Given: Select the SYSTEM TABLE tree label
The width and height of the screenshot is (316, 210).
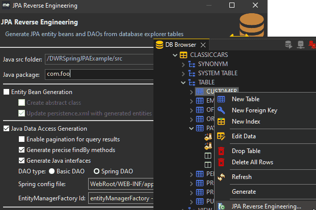Looking at the screenshot, I should pyautogui.click(x=218, y=73).
